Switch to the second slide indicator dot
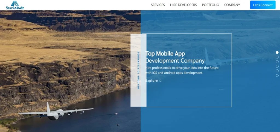Screen dimensions: 280x132 pos(277,57)
